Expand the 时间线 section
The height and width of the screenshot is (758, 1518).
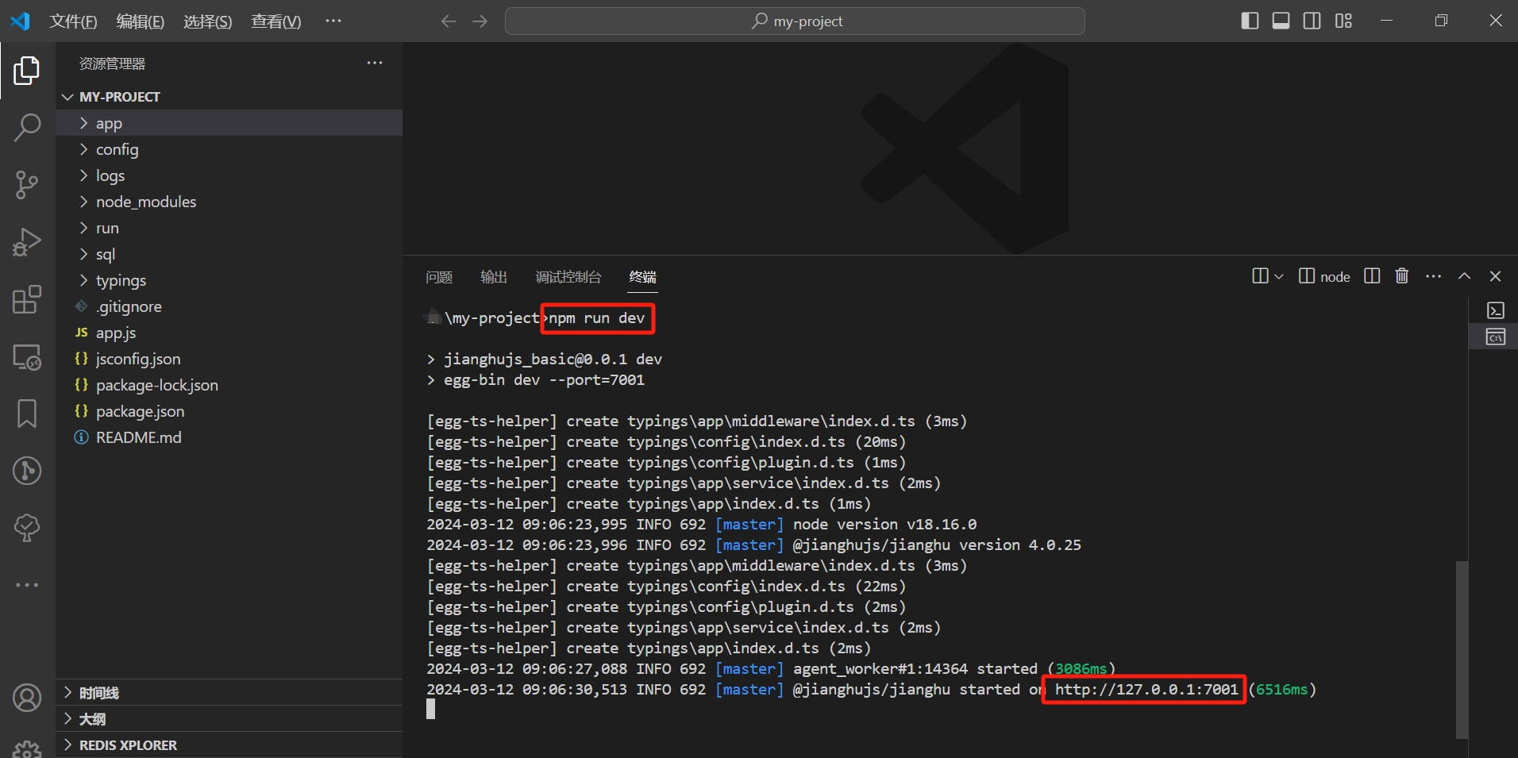(x=98, y=693)
